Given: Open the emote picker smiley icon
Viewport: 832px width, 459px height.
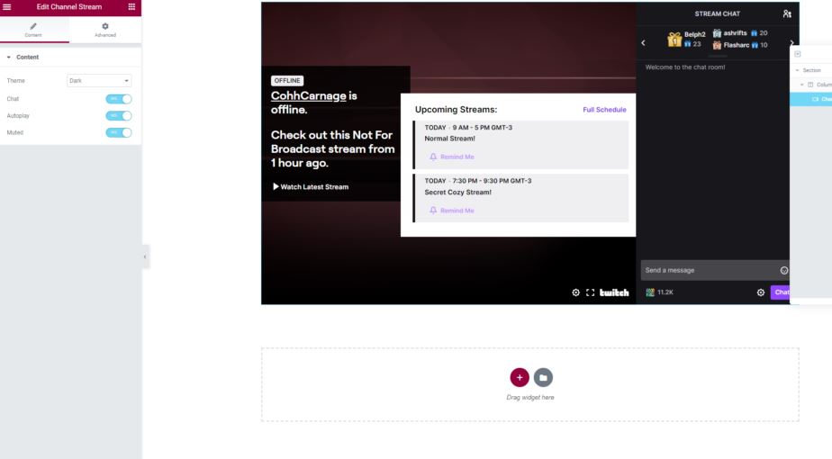Looking at the screenshot, I should (x=783, y=270).
